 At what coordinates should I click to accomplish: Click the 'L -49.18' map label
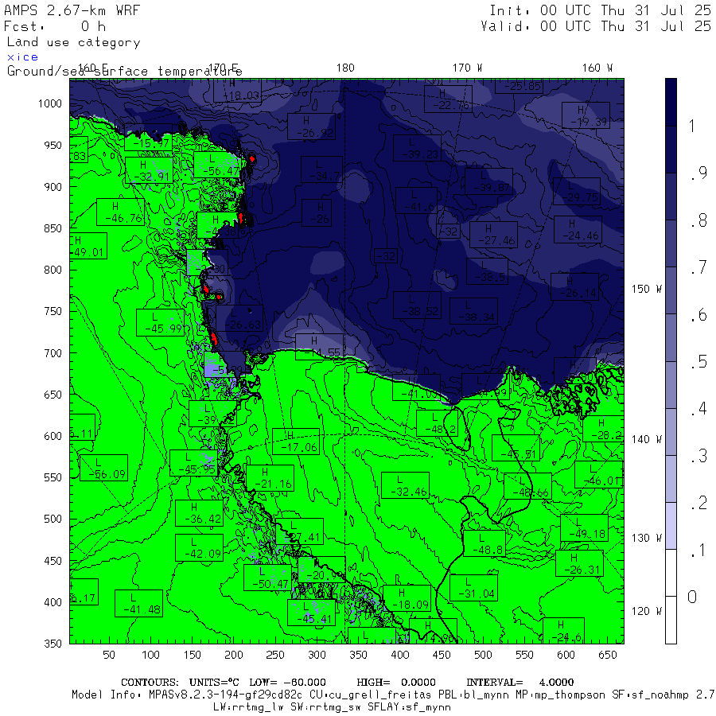tap(584, 527)
